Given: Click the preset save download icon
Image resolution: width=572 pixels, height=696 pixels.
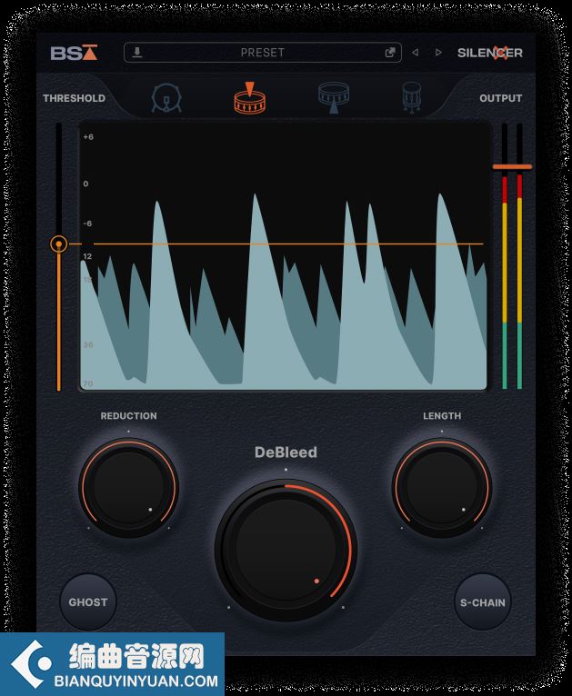Looking at the screenshot, I should (x=137, y=53).
